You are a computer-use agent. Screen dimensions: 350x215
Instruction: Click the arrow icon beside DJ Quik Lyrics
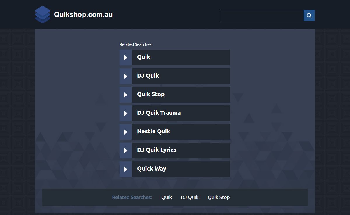(126, 150)
